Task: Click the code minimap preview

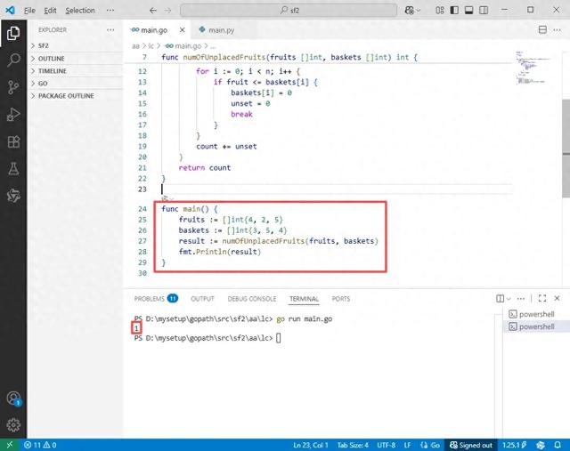Action: tap(532, 68)
